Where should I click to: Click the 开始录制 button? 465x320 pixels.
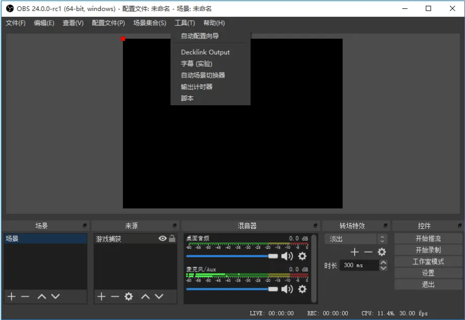(428, 251)
